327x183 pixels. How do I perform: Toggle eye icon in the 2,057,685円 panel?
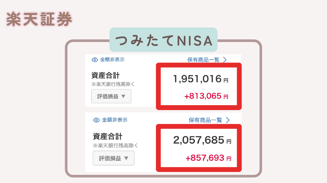pyautogui.click(x=96, y=120)
